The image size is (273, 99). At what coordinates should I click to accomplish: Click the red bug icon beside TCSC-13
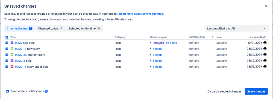click(12, 67)
